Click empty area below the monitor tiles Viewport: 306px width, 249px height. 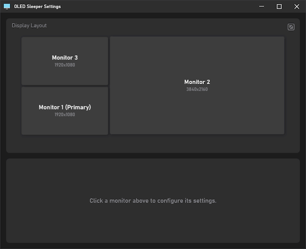coord(153,144)
